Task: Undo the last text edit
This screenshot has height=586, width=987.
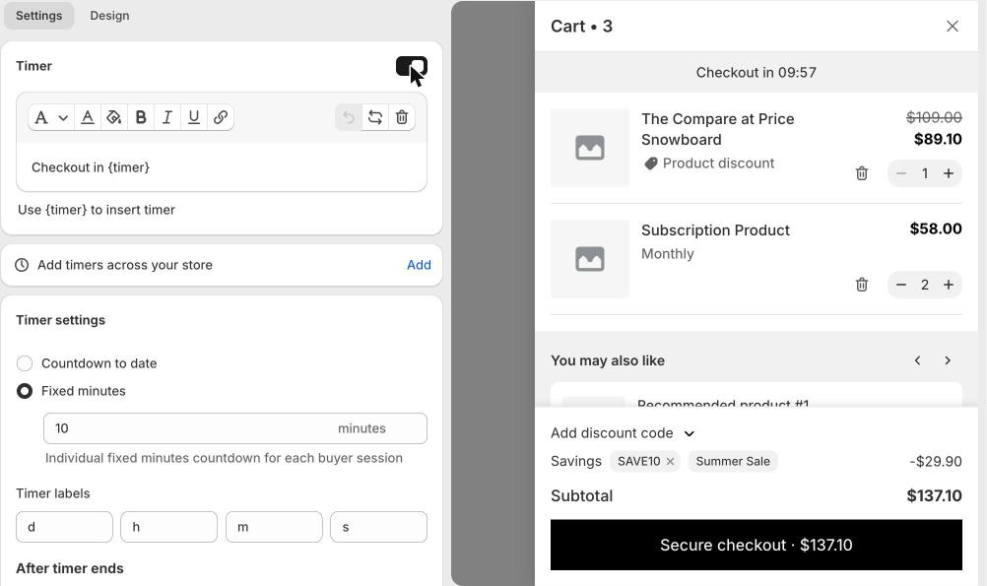Action: click(x=349, y=118)
